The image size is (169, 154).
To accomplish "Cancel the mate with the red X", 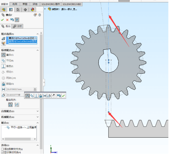I will tap(7, 20).
